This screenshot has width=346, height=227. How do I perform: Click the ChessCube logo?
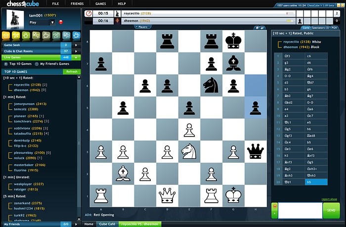tap(23, 4)
